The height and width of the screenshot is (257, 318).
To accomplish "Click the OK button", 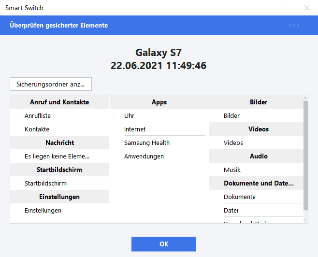I will [x=164, y=244].
